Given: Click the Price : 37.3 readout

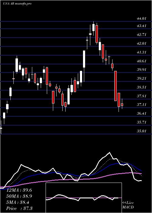Looking at the screenshot, I should coord(19,208).
